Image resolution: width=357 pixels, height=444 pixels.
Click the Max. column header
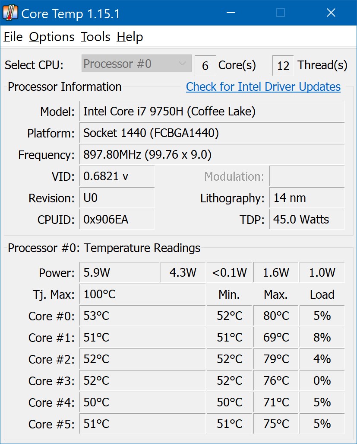coord(276,294)
